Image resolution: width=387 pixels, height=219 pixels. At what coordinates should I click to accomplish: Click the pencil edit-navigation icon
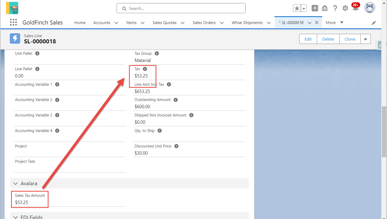(x=374, y=23)
